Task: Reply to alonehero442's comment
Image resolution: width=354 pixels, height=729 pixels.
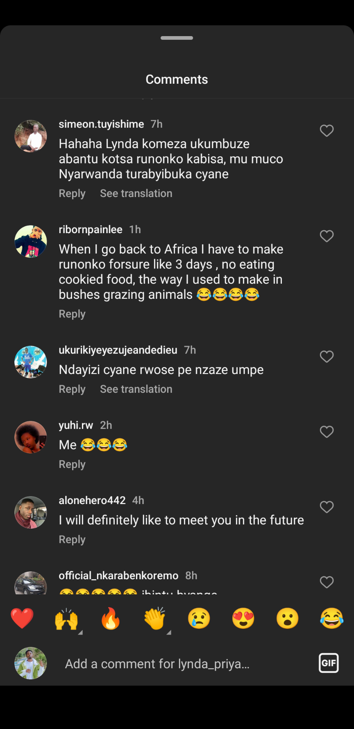Action: 72,540
